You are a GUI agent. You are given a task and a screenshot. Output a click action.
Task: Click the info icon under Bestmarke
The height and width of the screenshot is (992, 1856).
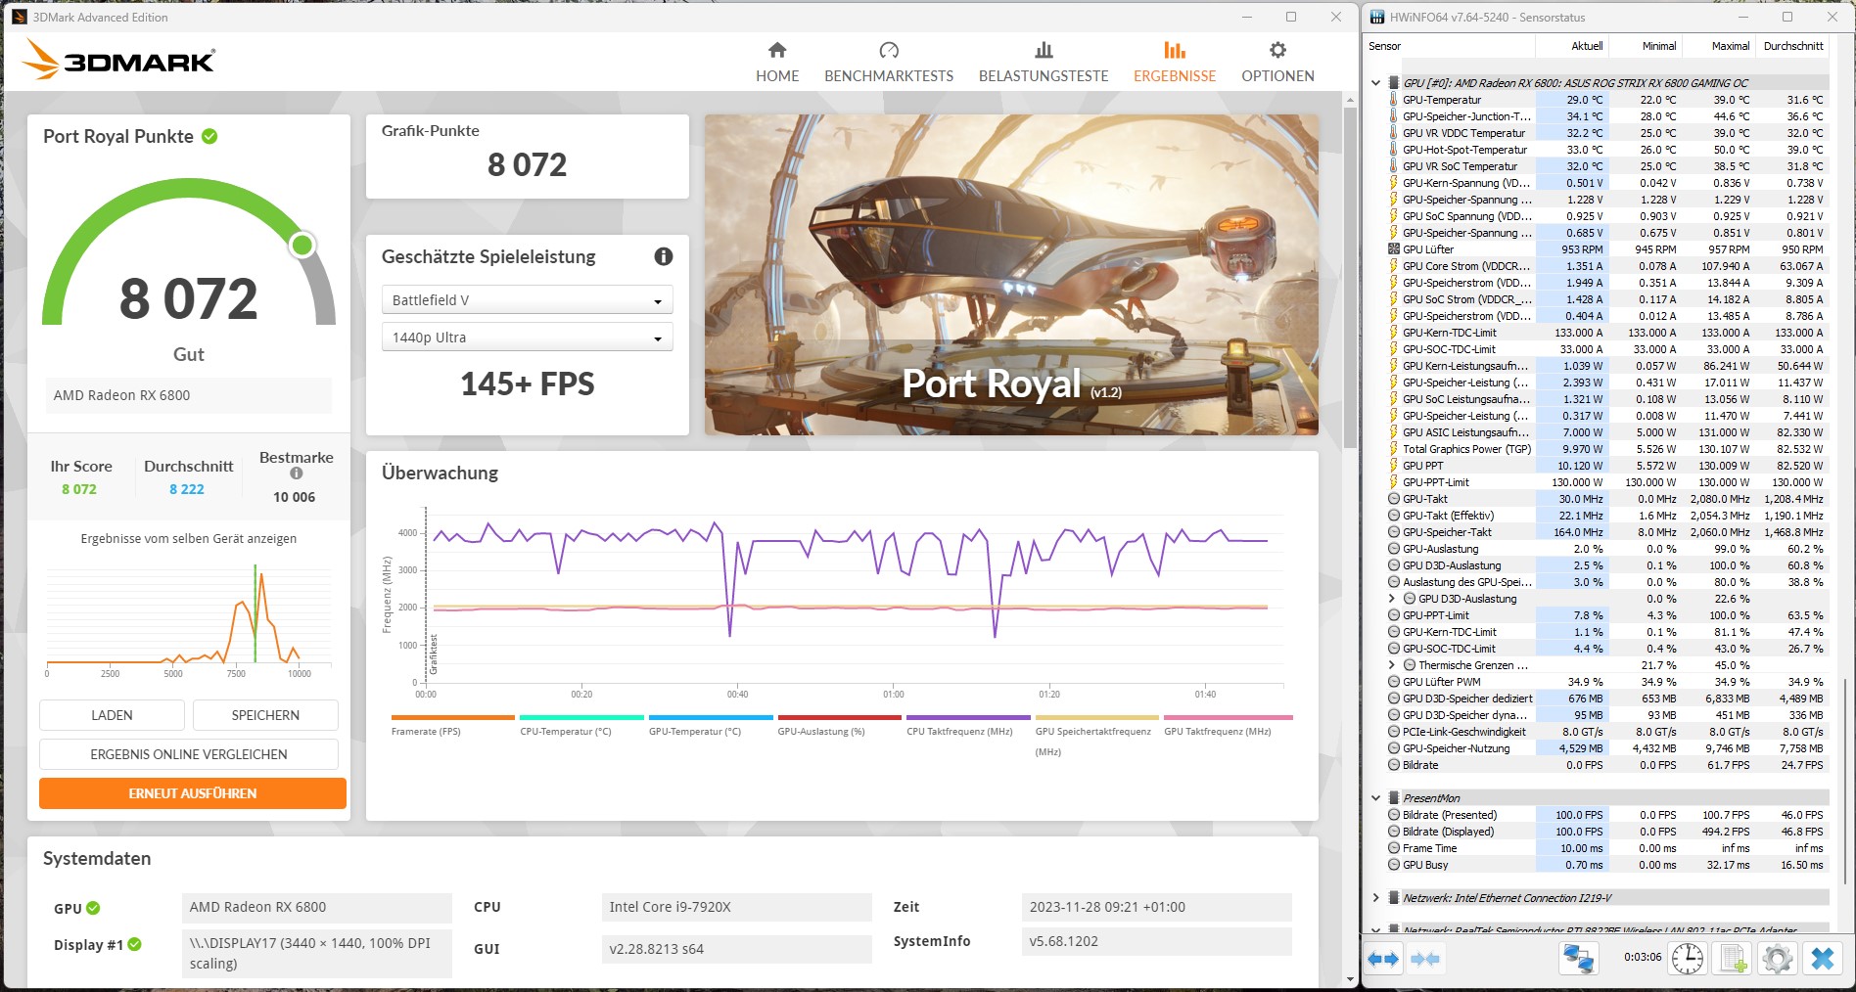pyautogui.click(x=297, y=473)
